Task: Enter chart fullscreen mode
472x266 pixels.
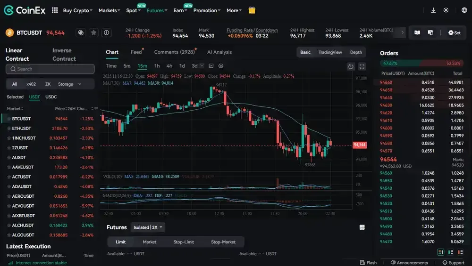Action: 362,67
